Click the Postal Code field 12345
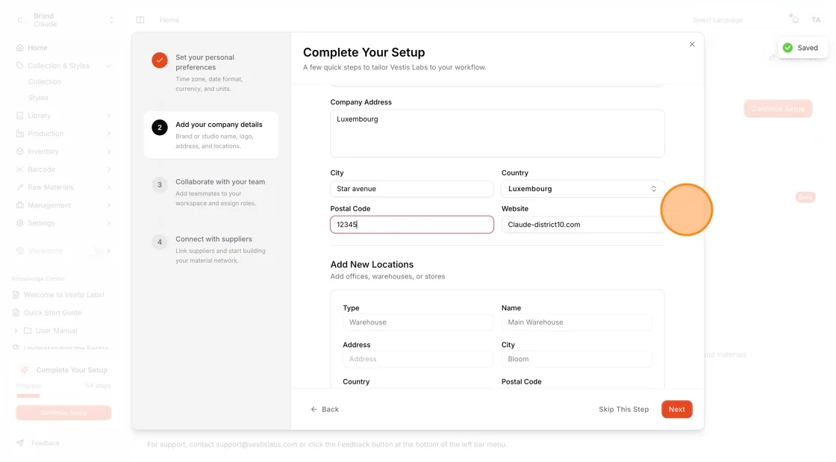Viewport: 836px width, 462px height. coord(411,225)
